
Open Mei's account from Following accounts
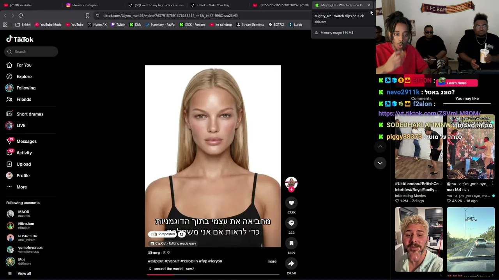(x=21, y=261)
